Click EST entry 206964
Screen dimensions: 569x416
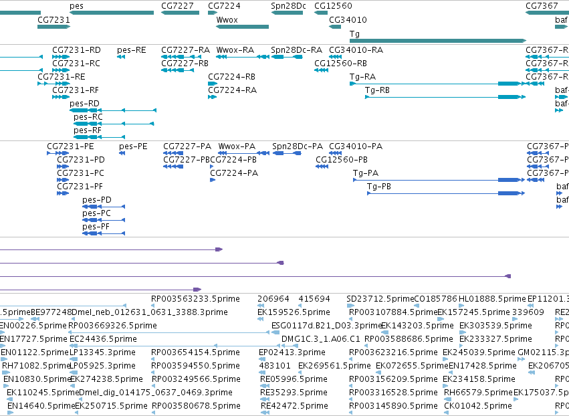(273, 299)
